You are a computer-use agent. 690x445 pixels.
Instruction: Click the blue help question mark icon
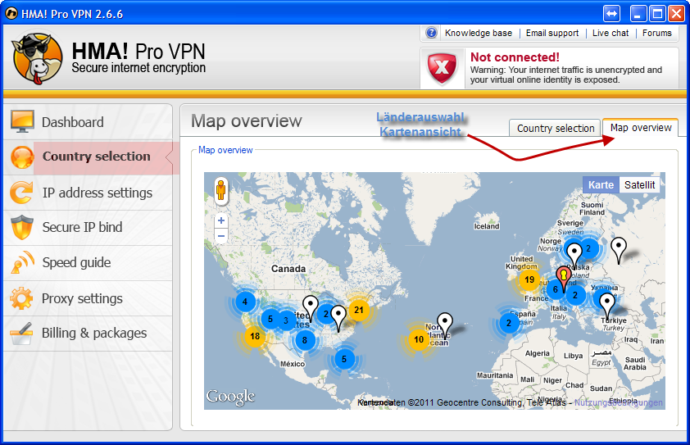click(x=431, y=33)
